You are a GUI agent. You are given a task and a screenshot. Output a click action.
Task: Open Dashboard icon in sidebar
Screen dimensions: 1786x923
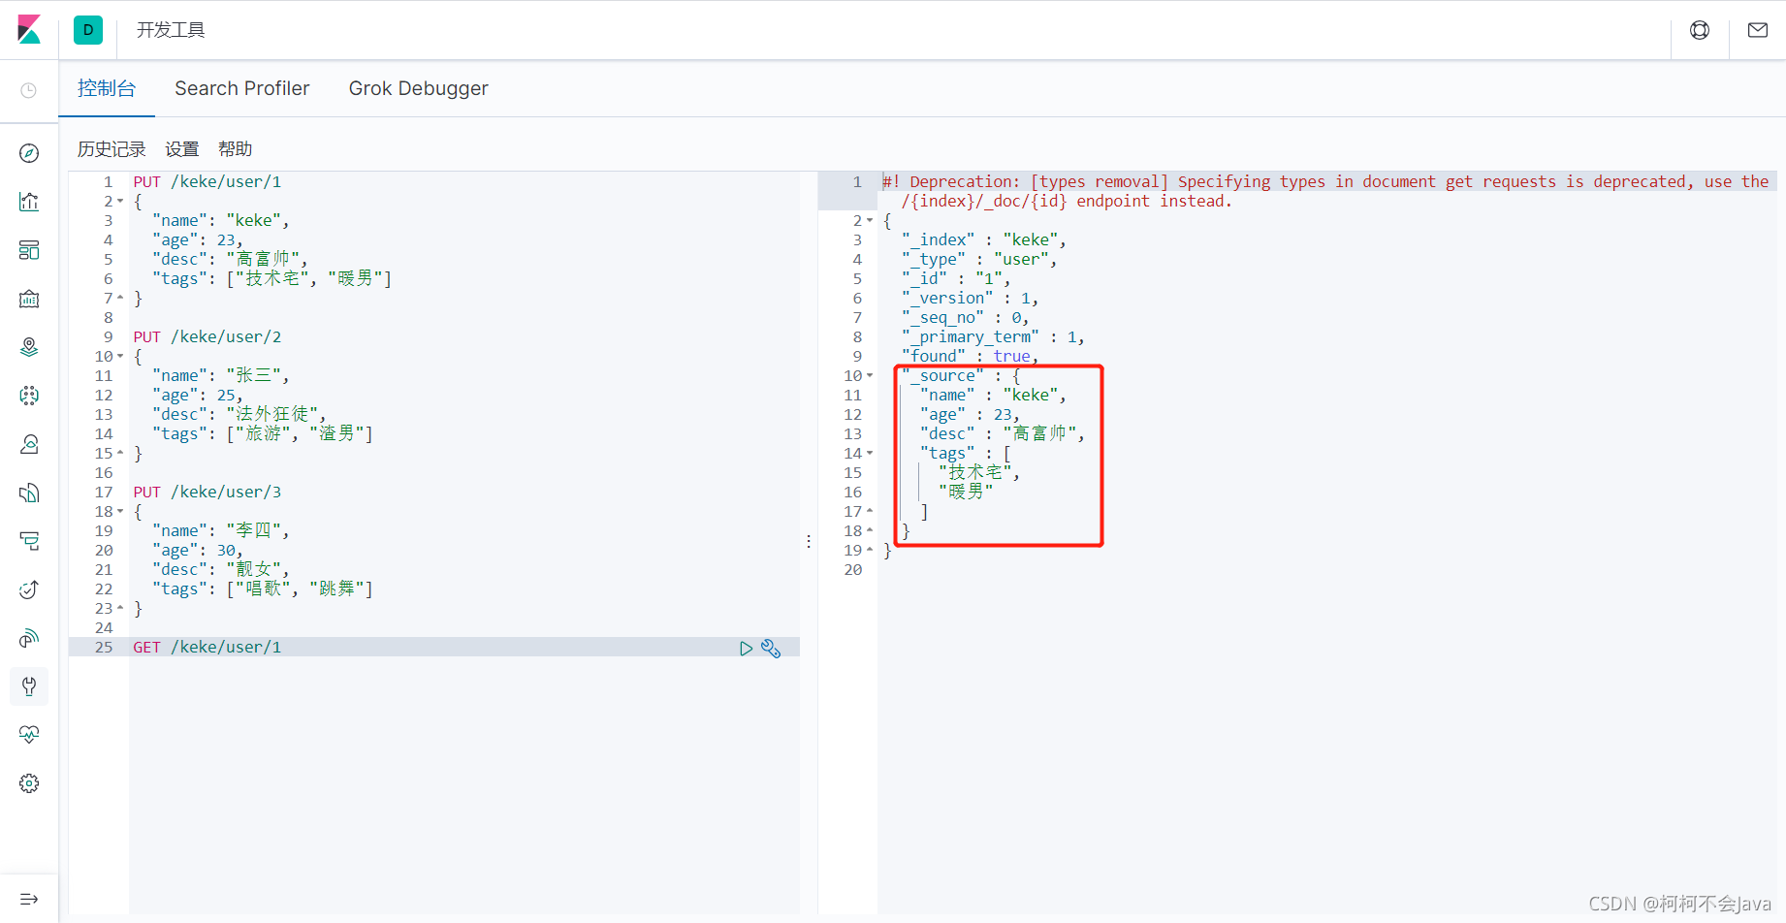(29, 250)
